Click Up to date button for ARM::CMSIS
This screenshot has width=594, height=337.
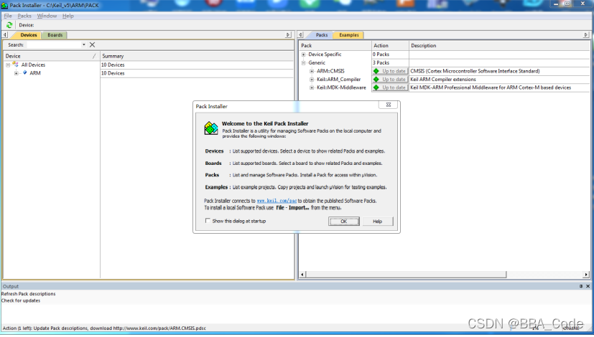pos(390,71)
